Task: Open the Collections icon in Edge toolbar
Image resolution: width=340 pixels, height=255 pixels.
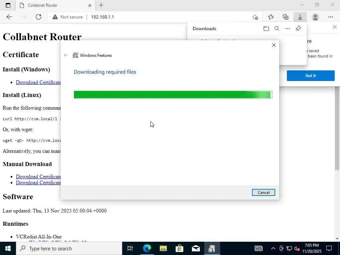Action: point(286,17)
